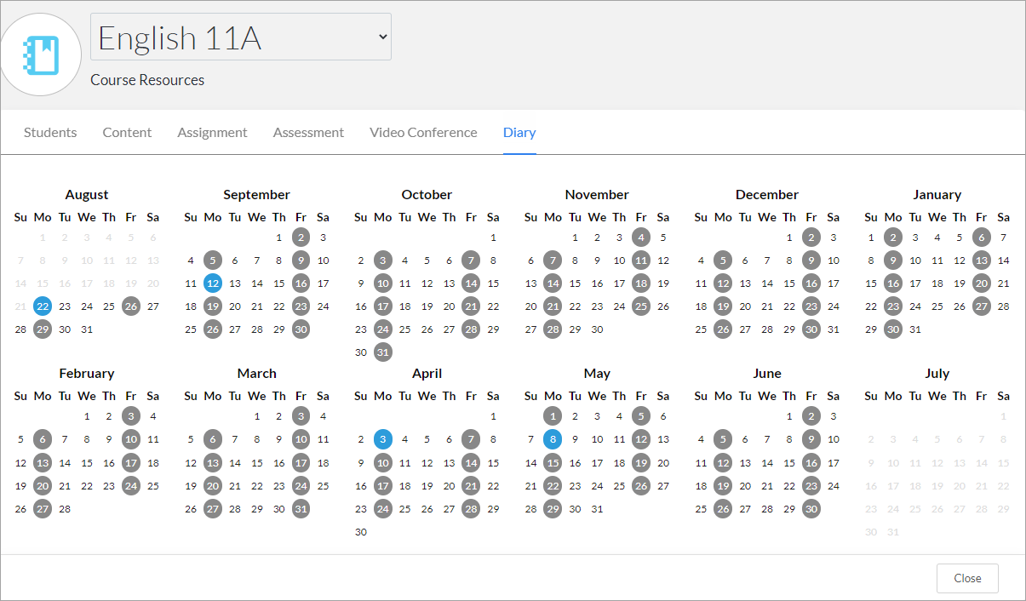Choose September 30 on the calendar

pos(301,329)
